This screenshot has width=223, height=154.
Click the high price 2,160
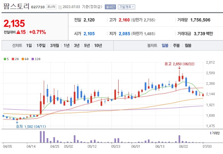124,20
